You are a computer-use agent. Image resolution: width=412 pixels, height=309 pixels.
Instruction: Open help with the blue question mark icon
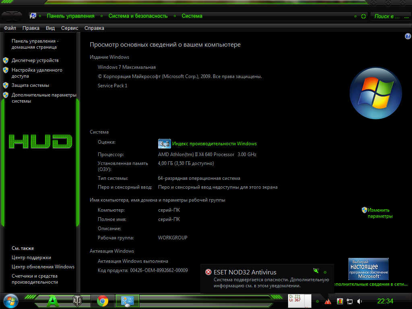[408, 36]
